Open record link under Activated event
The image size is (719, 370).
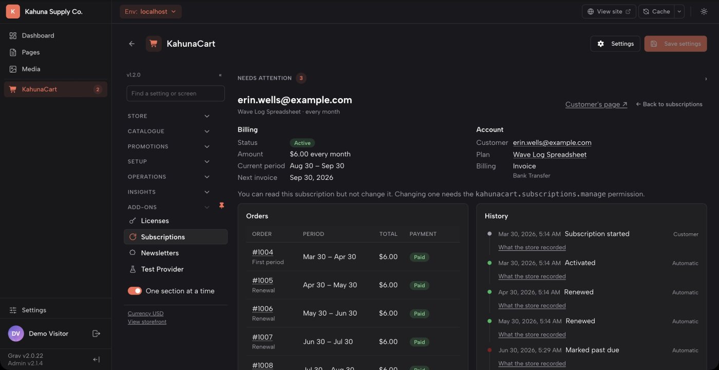click(532, 276)
